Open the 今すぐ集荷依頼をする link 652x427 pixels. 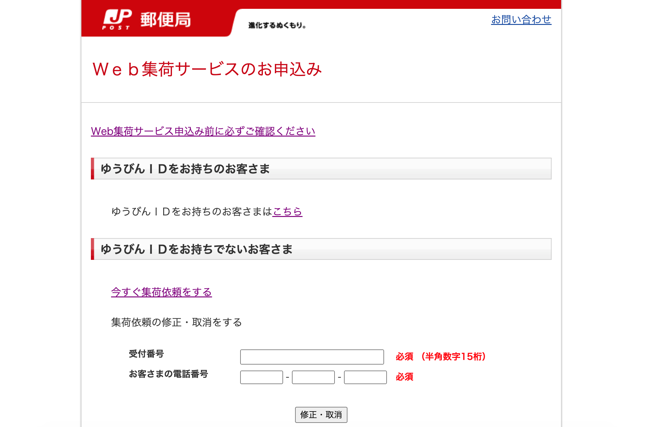[161, 292]
